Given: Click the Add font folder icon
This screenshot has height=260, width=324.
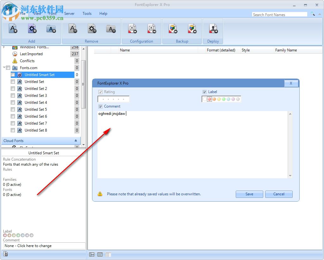Looking at the screenshot, I should tap(51, 29).
